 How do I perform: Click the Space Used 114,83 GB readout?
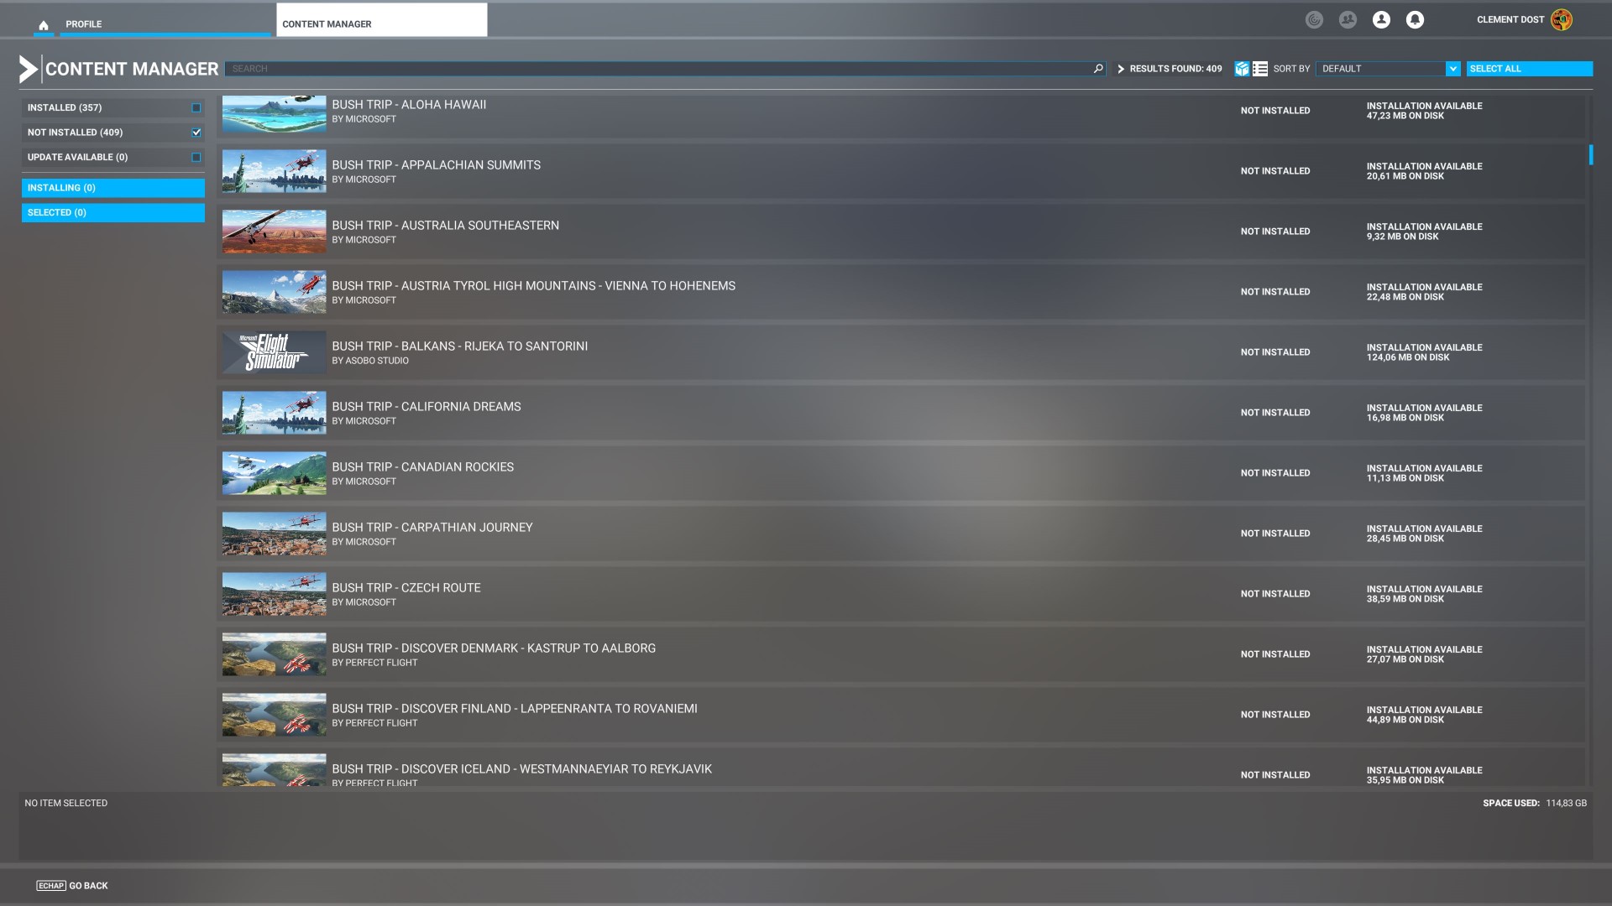pyautogui.click(x=1535, y=804)
